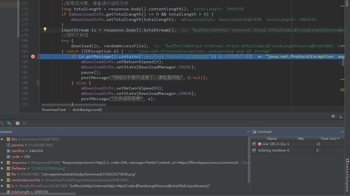Click the primitive icon beside 'startPos'

tap(8, 151)
